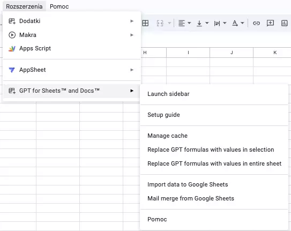
Task: Click the borders toolbar icon
Action: (x=145, y=23)
